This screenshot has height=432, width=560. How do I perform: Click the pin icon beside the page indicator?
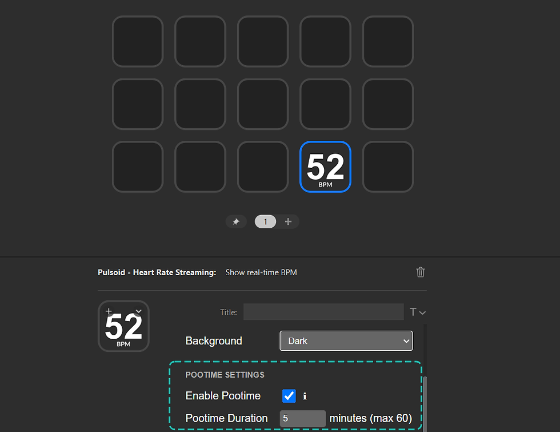click(x=236, y=222)
